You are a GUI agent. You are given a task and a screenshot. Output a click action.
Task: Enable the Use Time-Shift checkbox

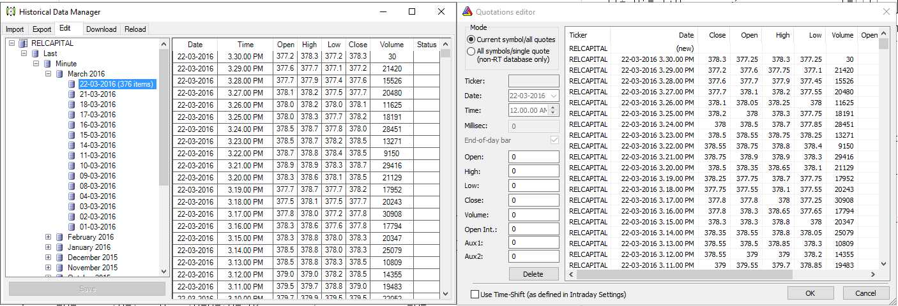click(475, 295)
